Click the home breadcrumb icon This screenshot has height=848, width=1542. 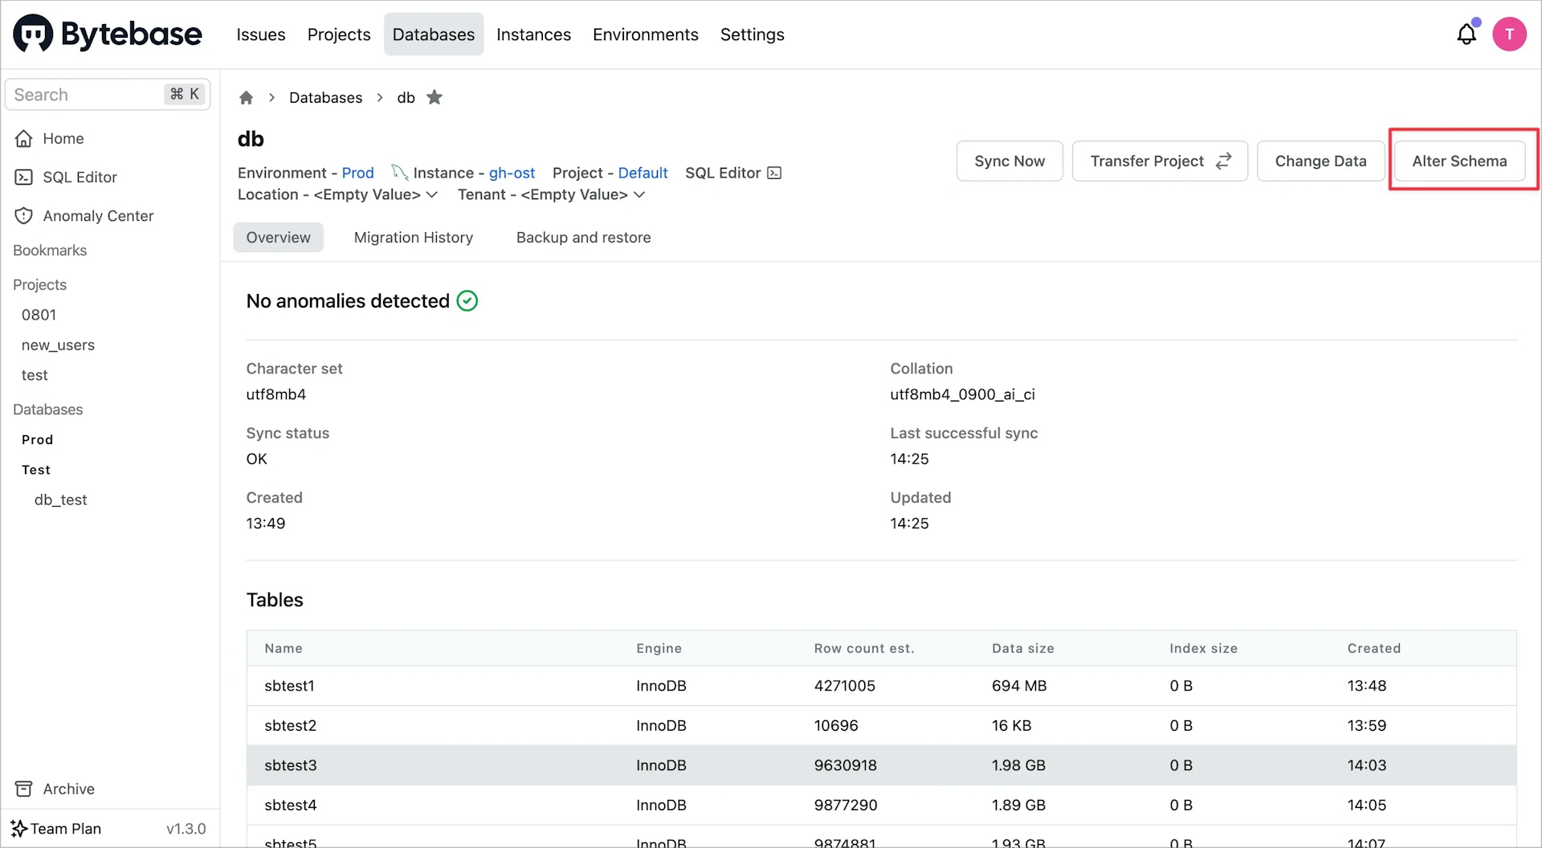tap(246, 98)
